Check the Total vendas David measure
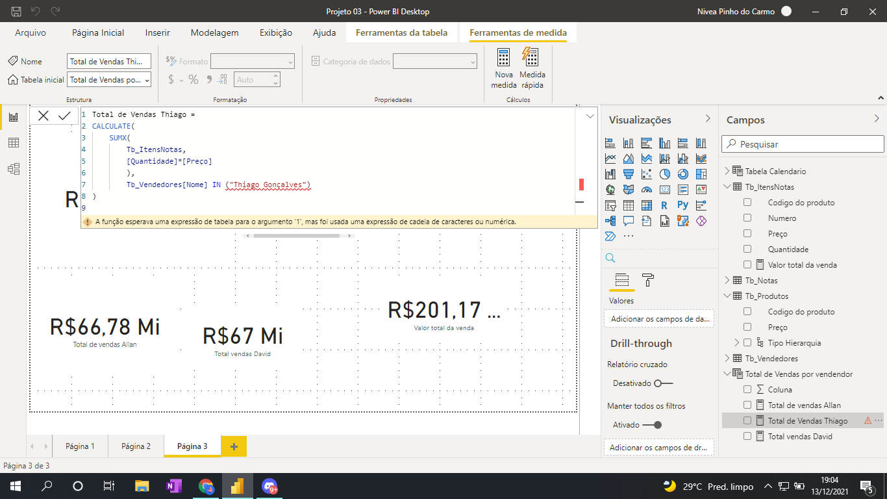 747,437
